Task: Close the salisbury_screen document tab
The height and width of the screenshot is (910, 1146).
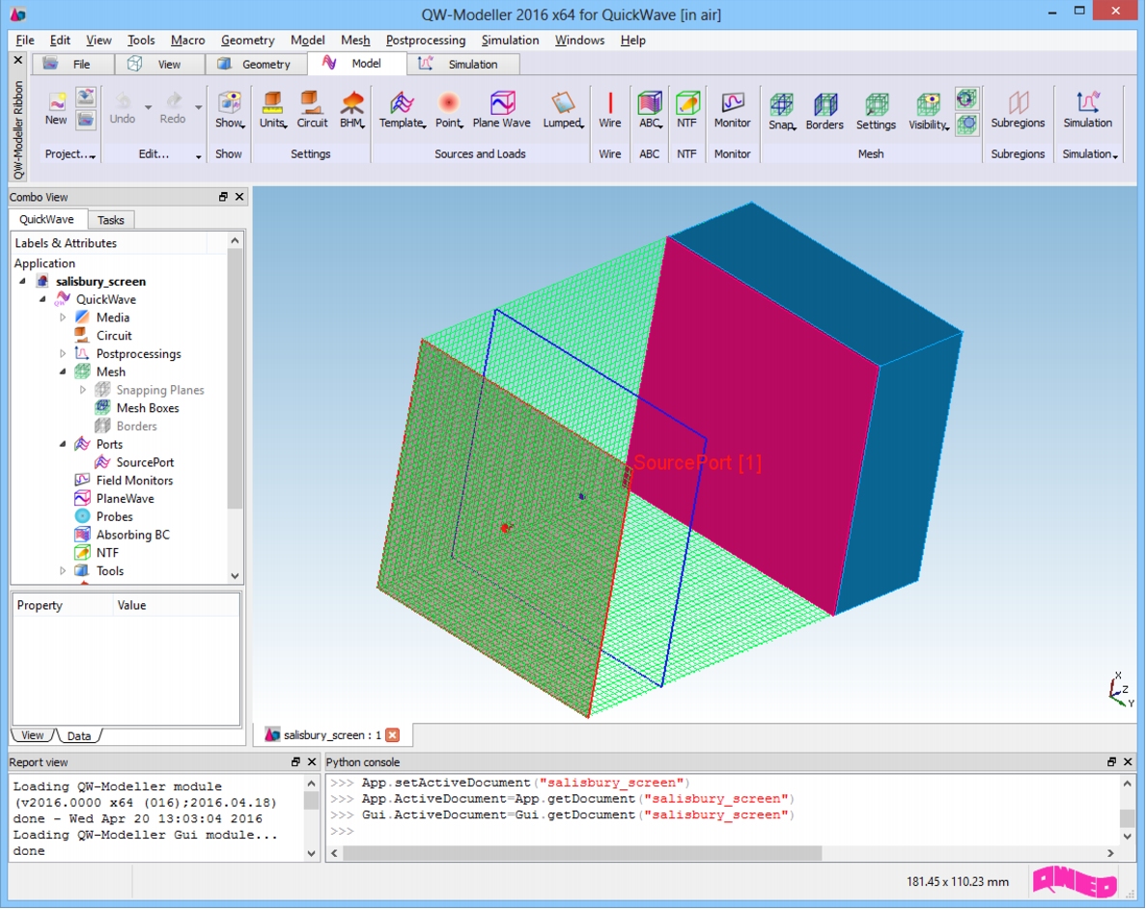Action: tap(393, 734)
